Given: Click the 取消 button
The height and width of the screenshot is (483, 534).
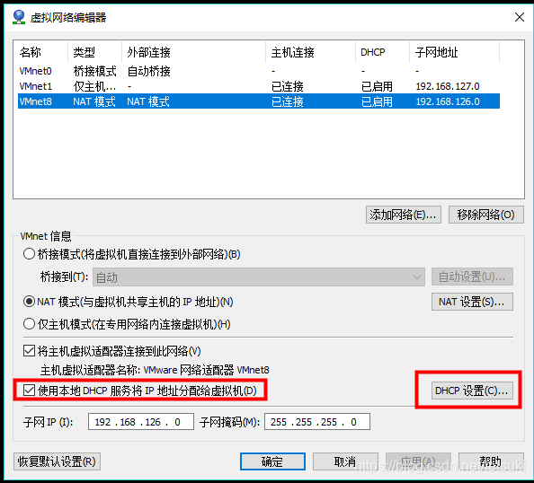Looking at the screenshot, I should (345, 461).
